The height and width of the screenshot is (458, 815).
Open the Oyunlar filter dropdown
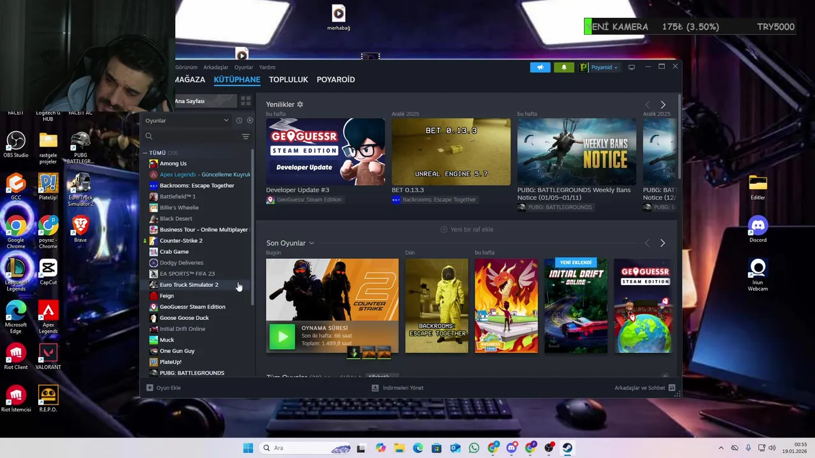187,120
